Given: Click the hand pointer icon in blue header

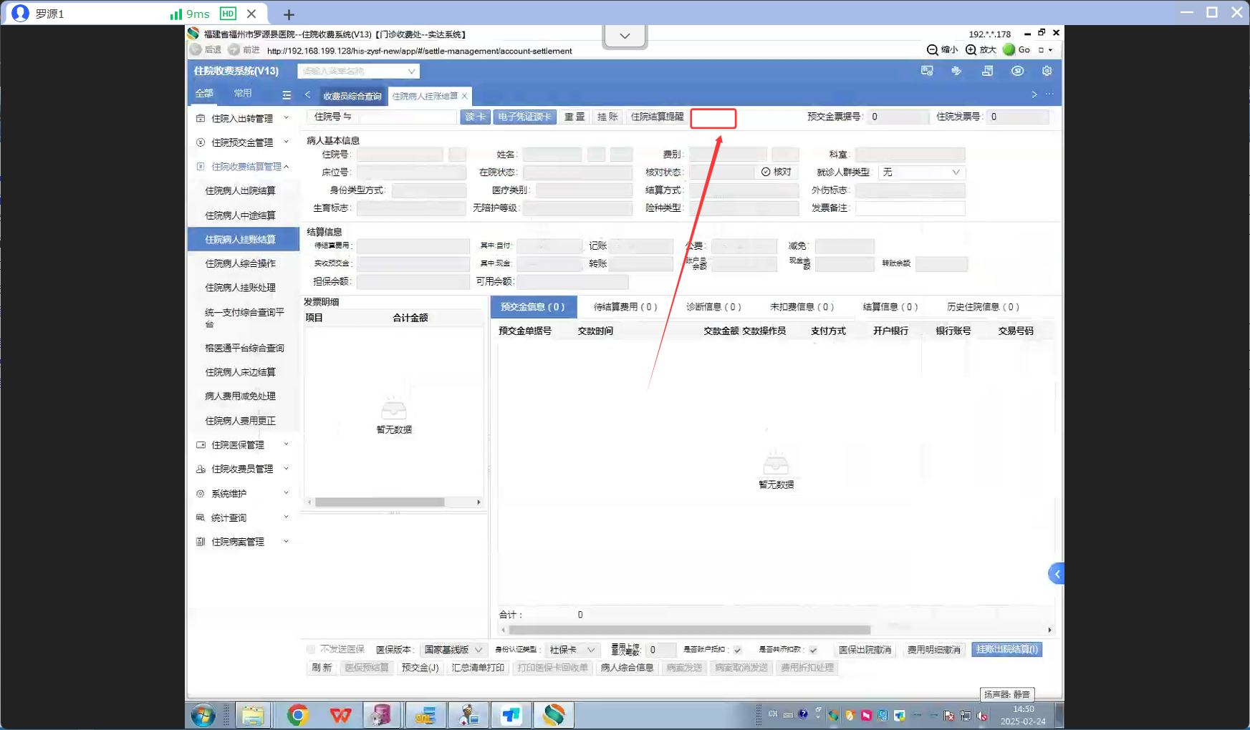Looking at the screenshot, I should point(956,71).
